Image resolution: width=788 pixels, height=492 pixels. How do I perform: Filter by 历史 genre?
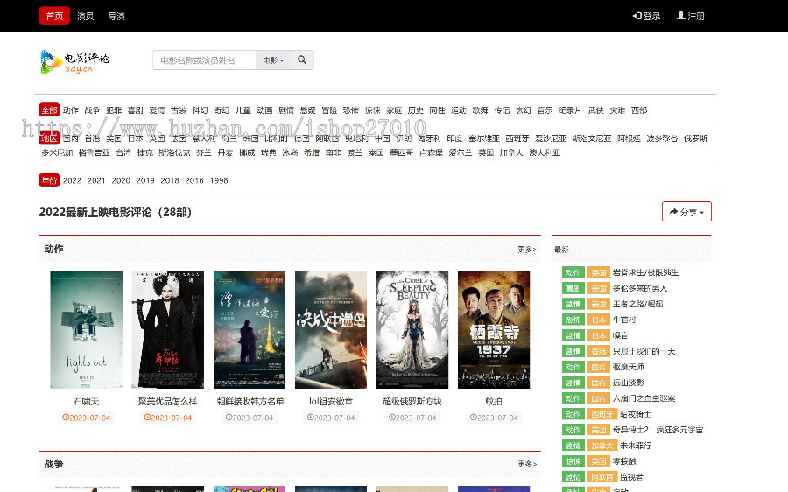[416, 110]
